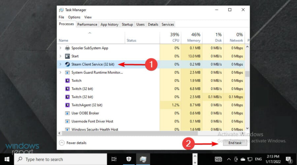Click the news and interests taskbar icon
The image size is (297, 165).
[218, 159]
